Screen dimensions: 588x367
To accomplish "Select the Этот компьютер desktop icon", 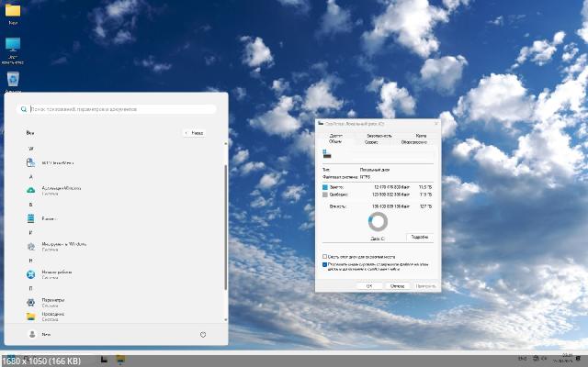I will point(13,46).
